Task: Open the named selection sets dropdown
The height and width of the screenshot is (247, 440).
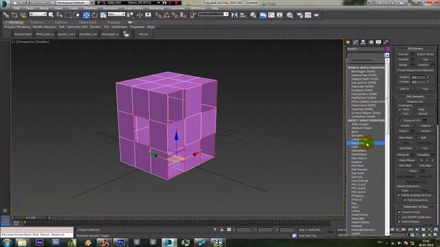Action: click(x=213, y=14)
